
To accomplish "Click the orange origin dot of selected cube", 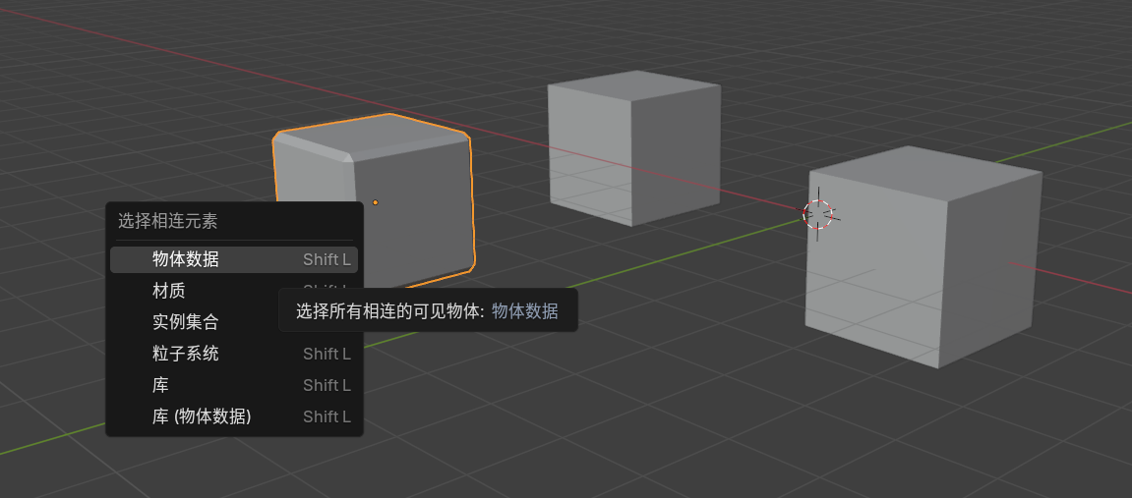I will click(x=376, y=202).
